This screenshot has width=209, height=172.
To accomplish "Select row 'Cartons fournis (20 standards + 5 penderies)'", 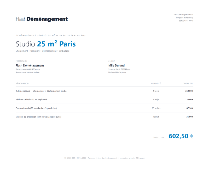I will click(x=104, y=108).
